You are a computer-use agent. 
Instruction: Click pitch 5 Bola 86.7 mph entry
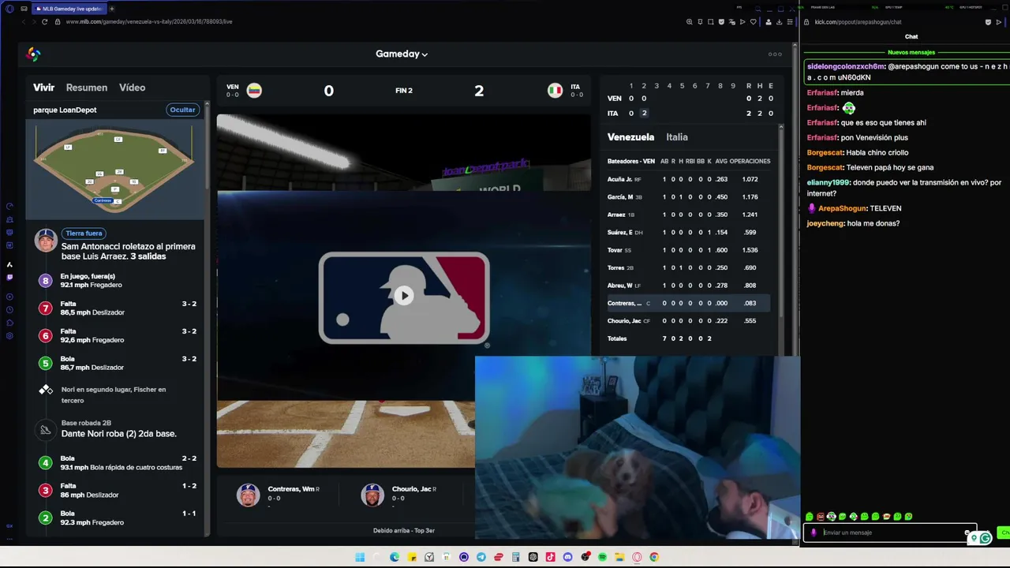[118, 364]
